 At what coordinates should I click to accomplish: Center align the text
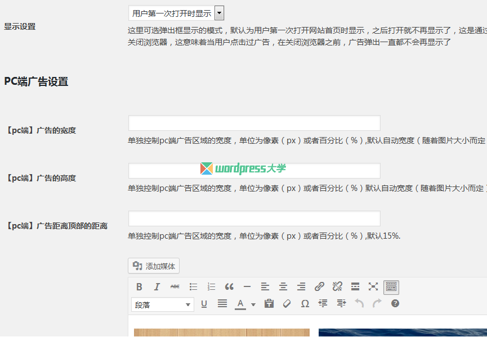pos(283,287)
